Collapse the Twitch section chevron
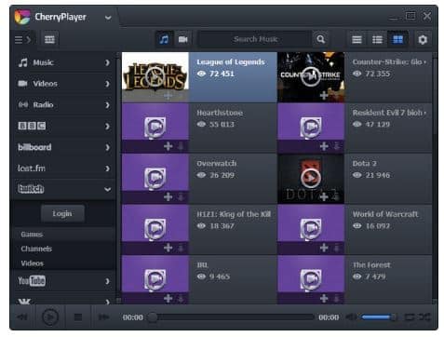This screenshot has height=337, width=444. pos(107,189)
